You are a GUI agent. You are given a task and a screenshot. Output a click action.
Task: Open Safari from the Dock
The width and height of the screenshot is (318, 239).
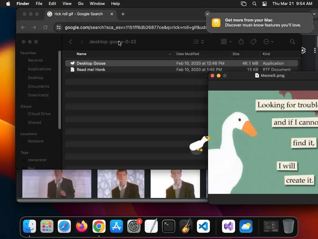click(64, 226)
